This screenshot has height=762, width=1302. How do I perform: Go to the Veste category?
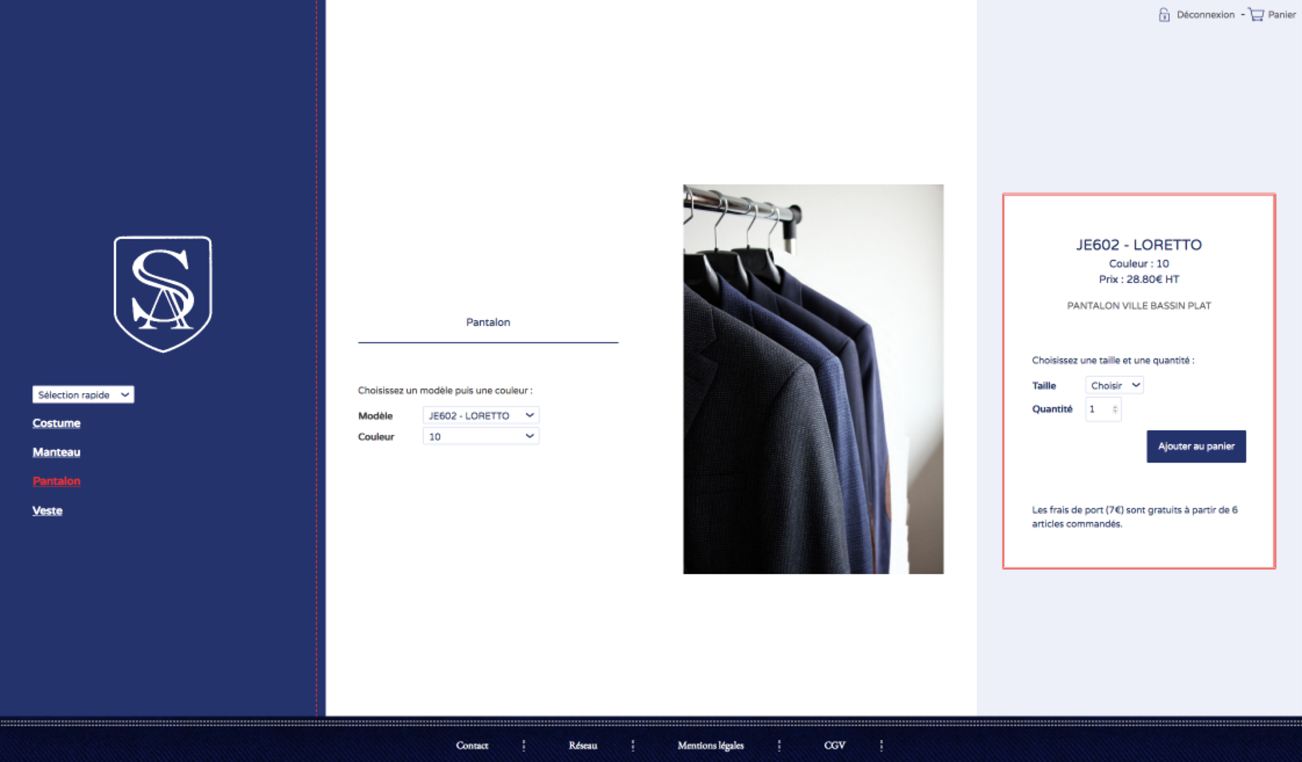(47, 511)
